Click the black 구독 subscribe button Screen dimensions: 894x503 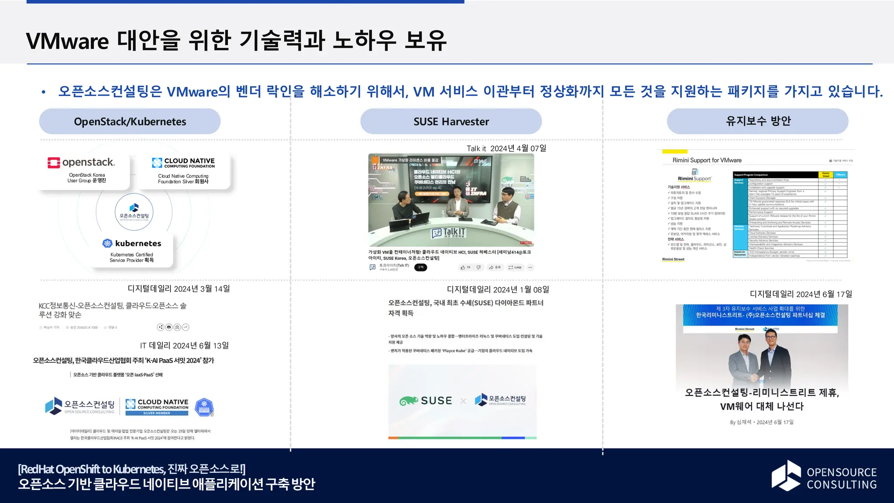coord(420,267)
